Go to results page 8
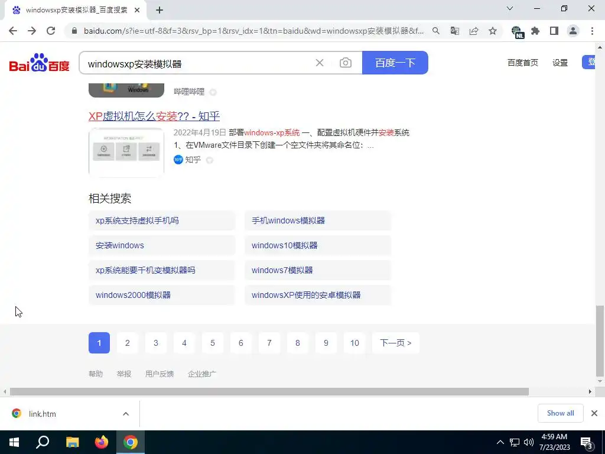Image resolution: width=605 pixels, height=454 pixels. tap(298, 343)
